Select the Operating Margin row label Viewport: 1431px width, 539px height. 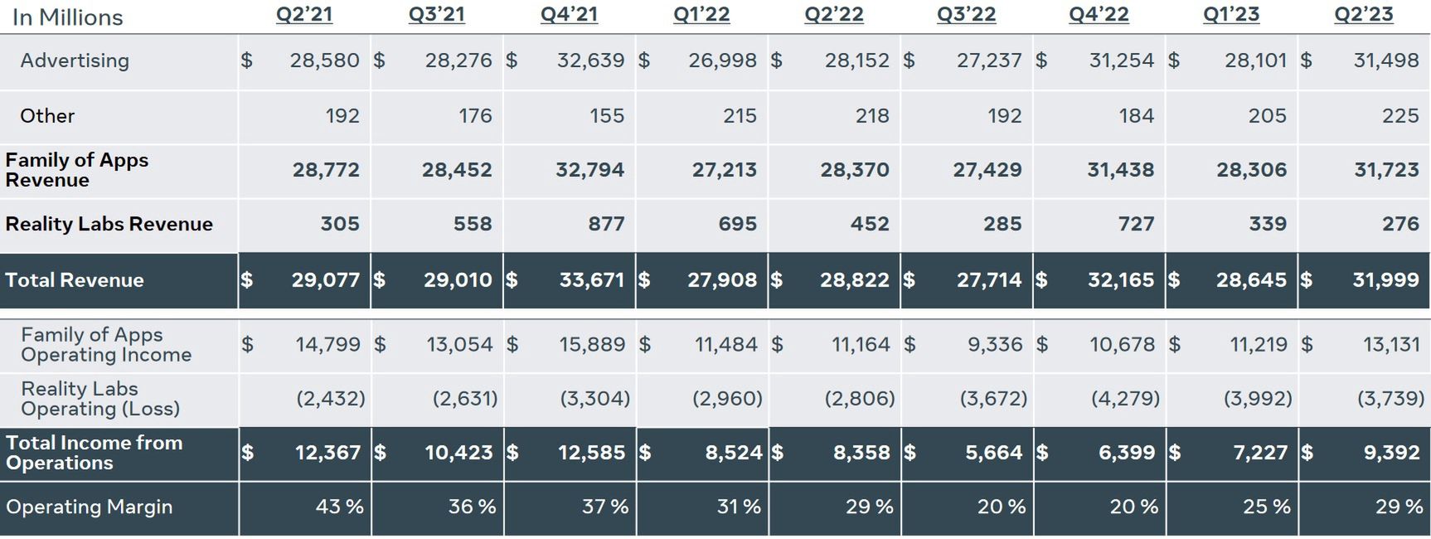coord(89,507)
